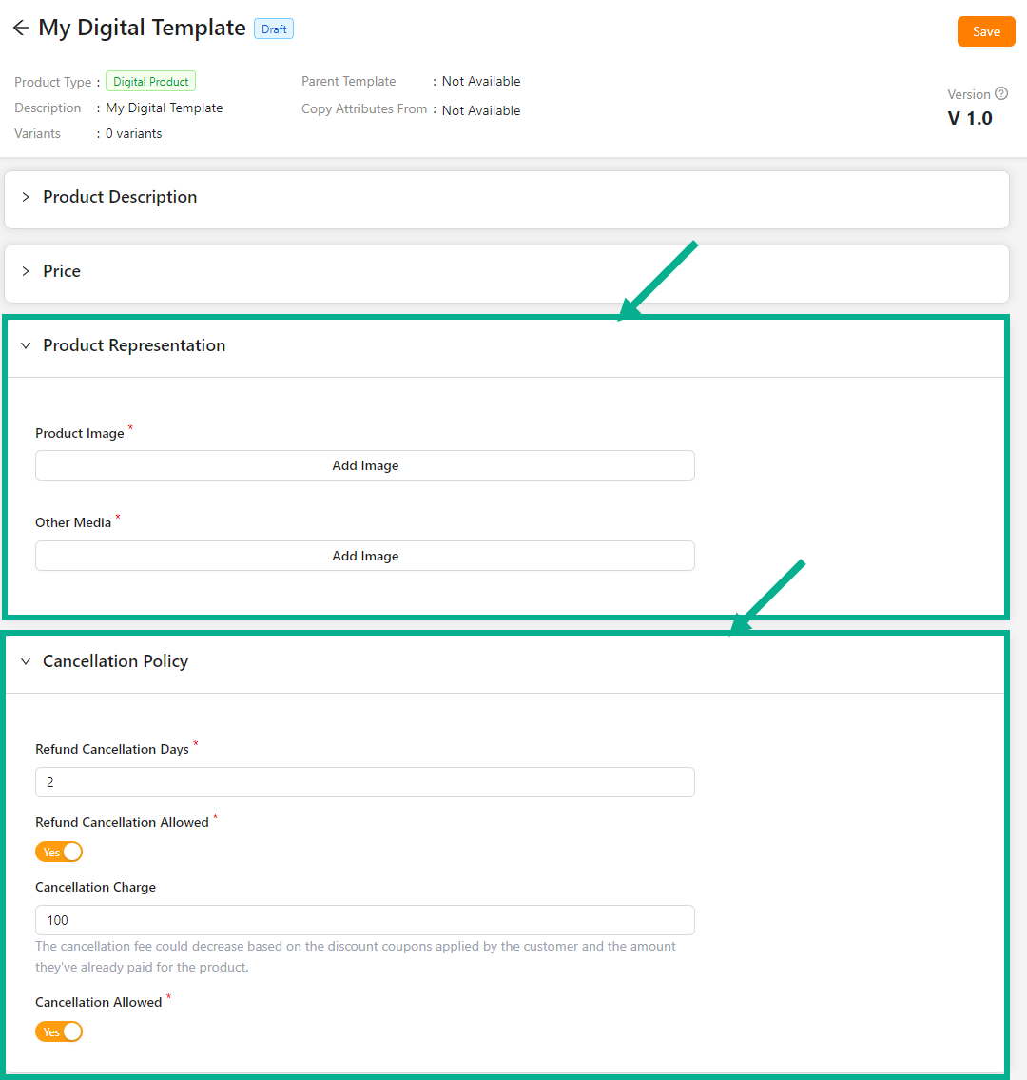Viewport: 1027px width, 1080px height.
Task: Save the digital template
Action: click(986, 31)
